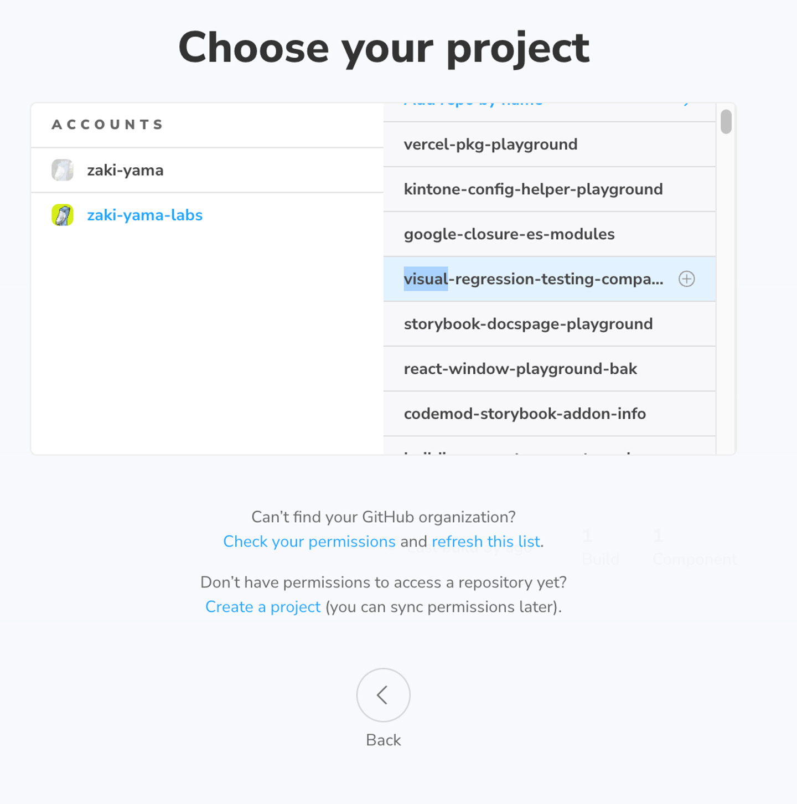The image size is (797, 804).
Task: Click the repository list scrollbar thumb
Action: point(726,122)
